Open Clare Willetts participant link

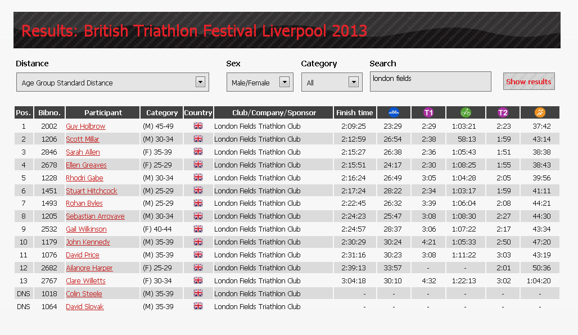coord(85,280)
